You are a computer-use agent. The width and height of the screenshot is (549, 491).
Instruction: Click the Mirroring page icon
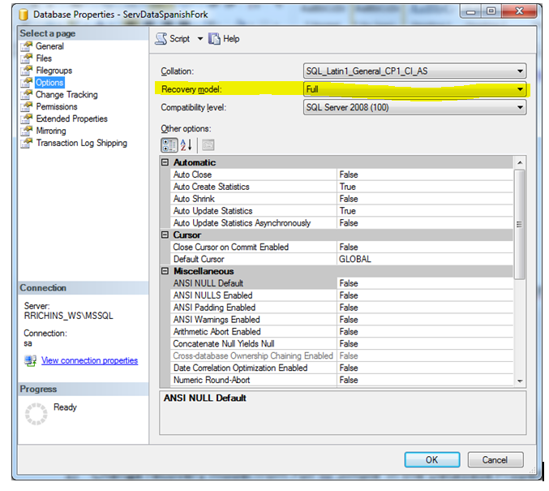coord(26,131)
